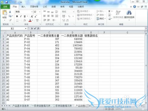Click the Format Painter brush icon

[x=10, y=20]
